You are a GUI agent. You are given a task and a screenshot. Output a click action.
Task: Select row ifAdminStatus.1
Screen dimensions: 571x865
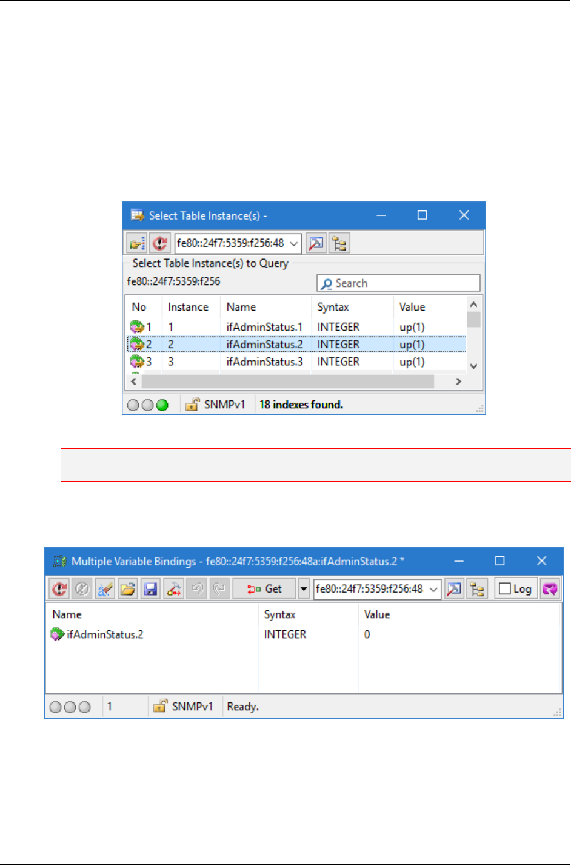296,327
